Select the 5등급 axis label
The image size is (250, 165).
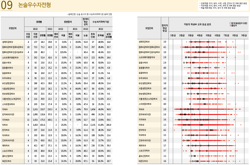tap(209, 35)
